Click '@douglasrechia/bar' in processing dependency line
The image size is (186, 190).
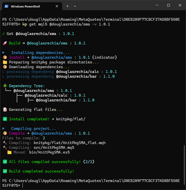76,76
